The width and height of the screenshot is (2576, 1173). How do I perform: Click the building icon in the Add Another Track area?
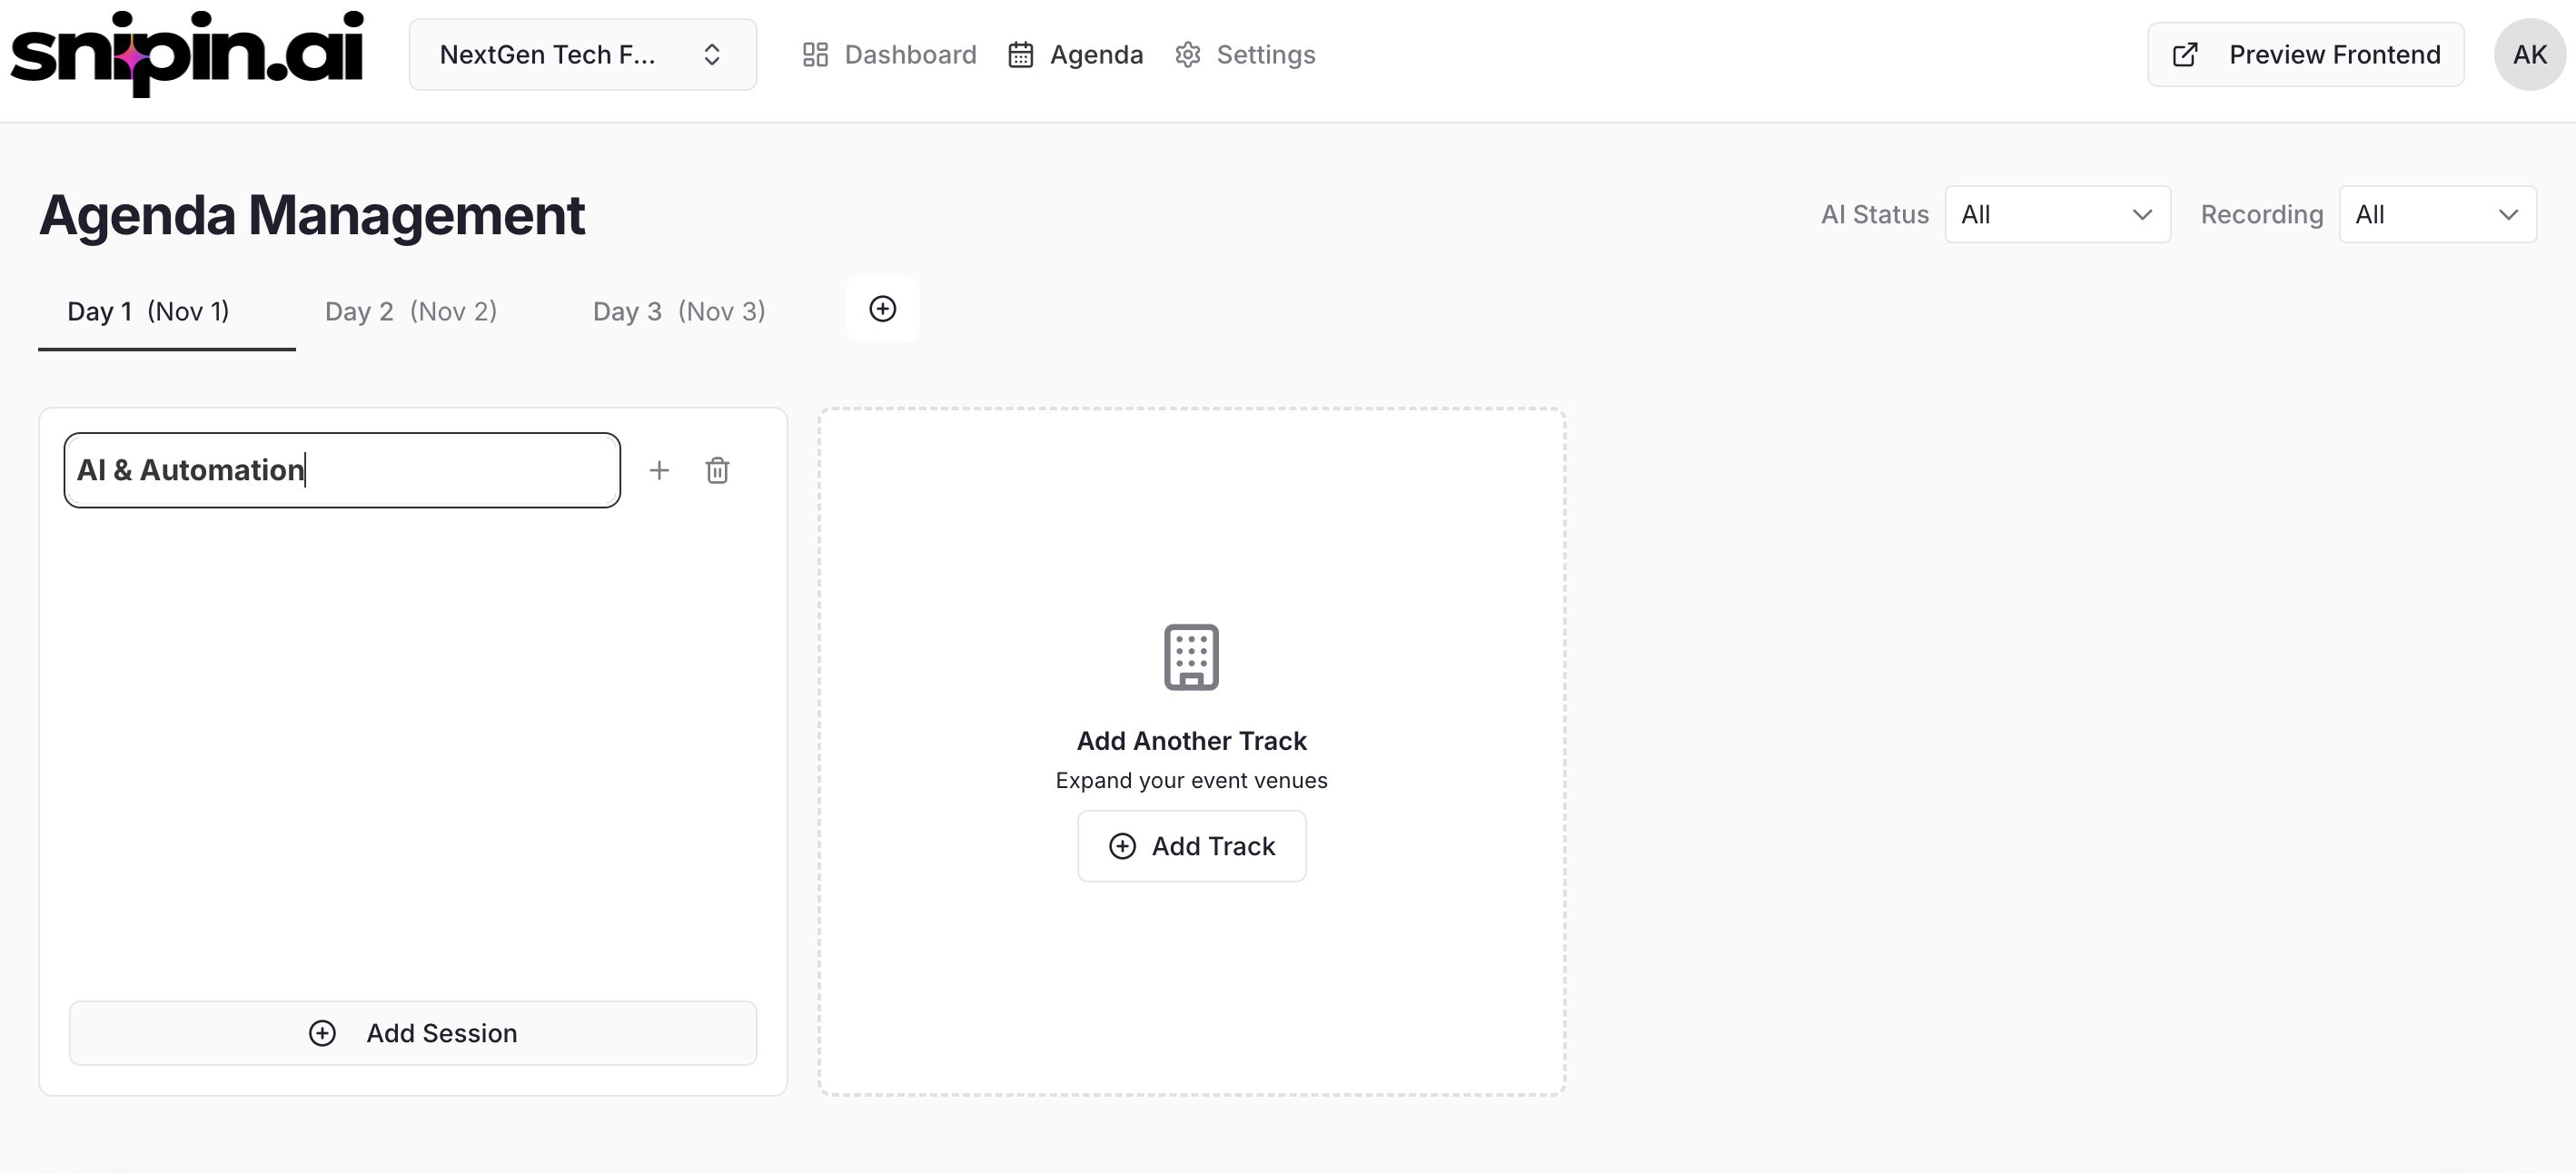pyautogui.click(x=1191, y=656)
